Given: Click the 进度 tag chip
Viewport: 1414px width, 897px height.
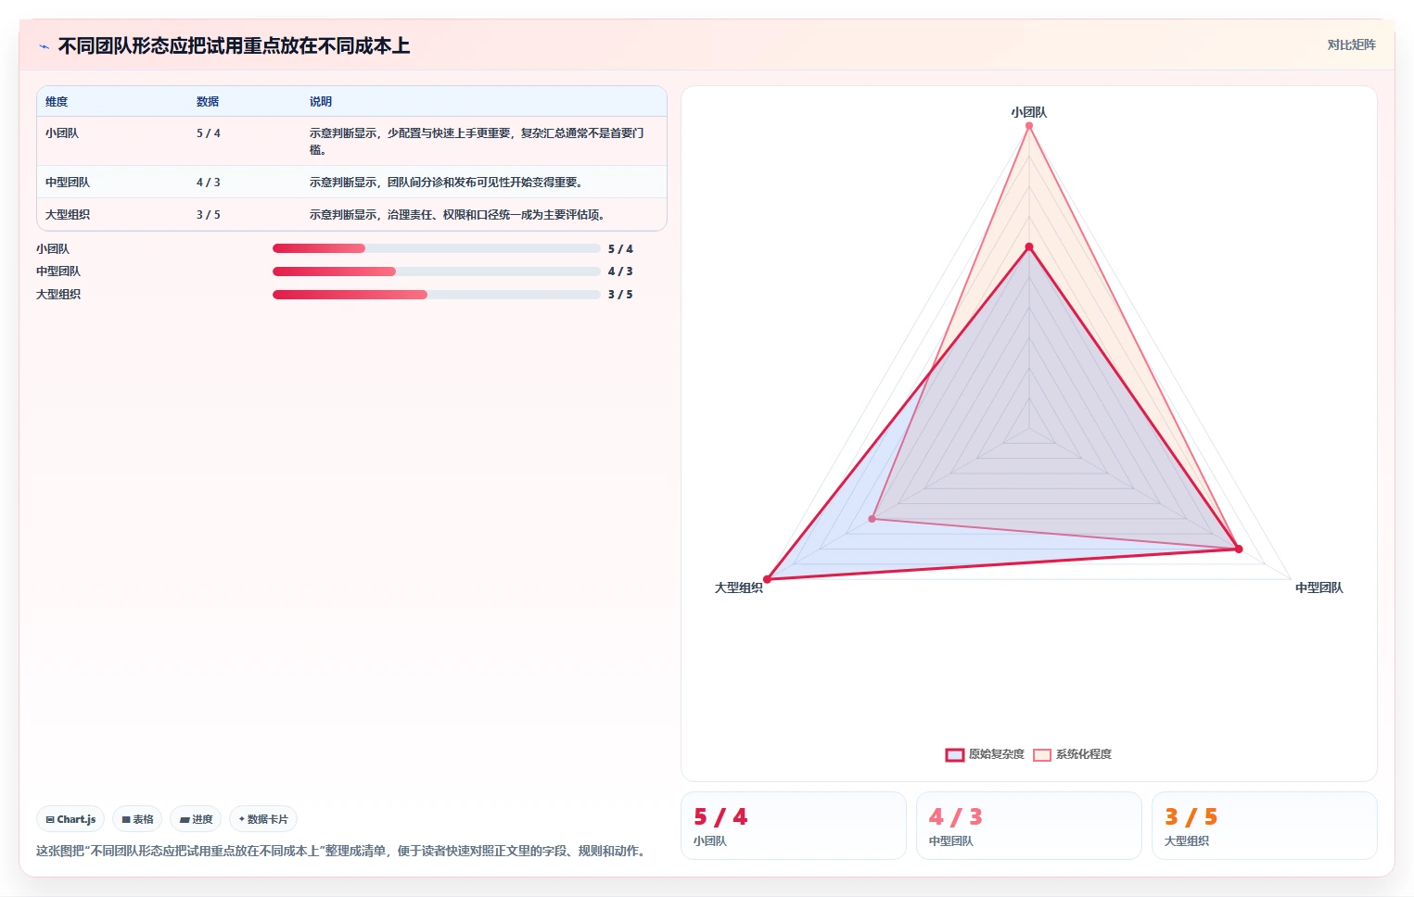Looking at the screenshot, I should pos(196,819).
